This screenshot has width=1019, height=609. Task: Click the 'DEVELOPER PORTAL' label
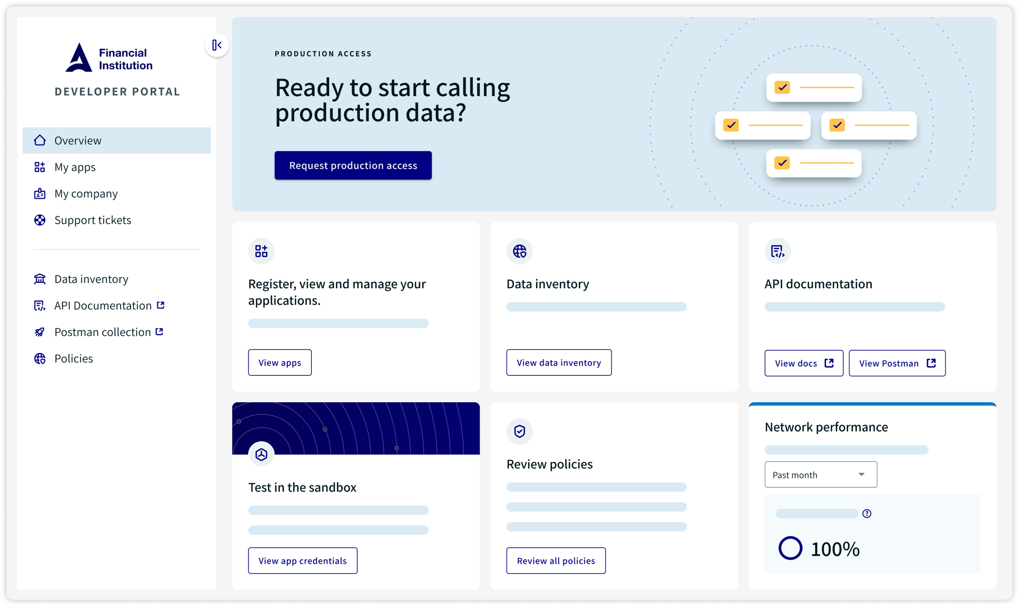(x=118, y=91)
